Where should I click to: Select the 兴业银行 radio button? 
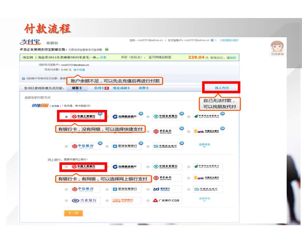click(x=66, y=201)
